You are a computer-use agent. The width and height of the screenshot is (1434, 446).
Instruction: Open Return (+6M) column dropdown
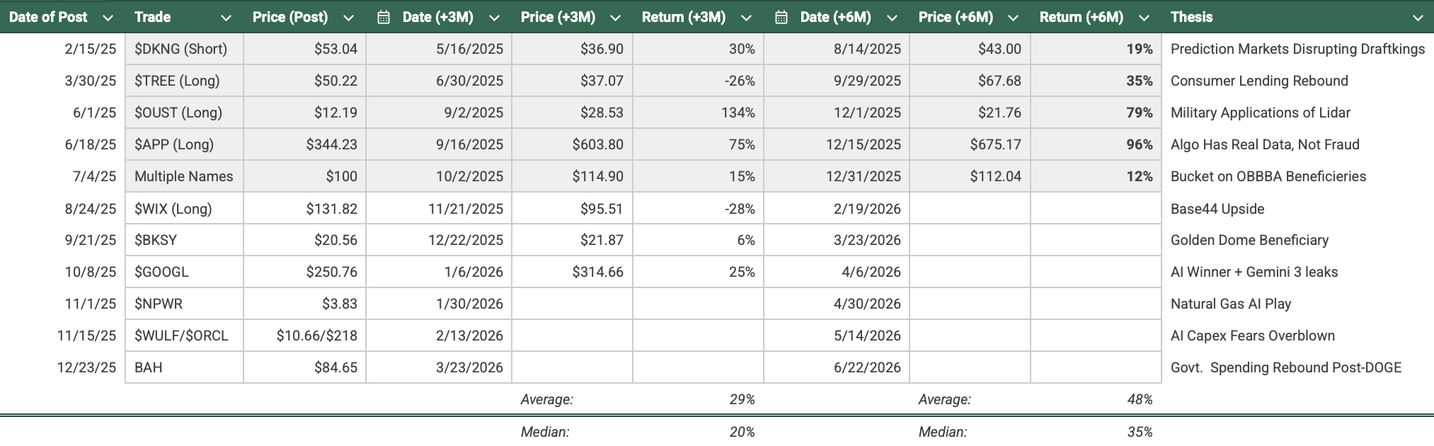coord(1144,18)
